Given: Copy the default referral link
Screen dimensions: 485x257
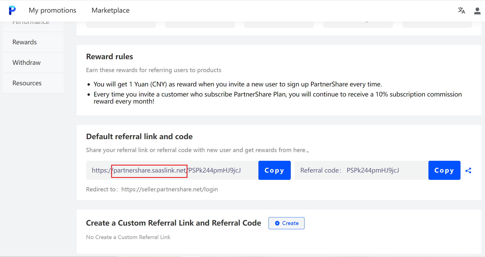Looking at the screenshot, I should point(274,170).
